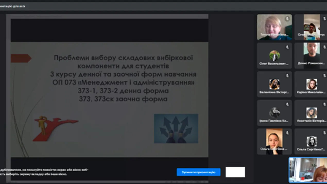Click Олег Васильович's round avatar
The width and height of the screenshot is (327, 184).
point(274,55)
